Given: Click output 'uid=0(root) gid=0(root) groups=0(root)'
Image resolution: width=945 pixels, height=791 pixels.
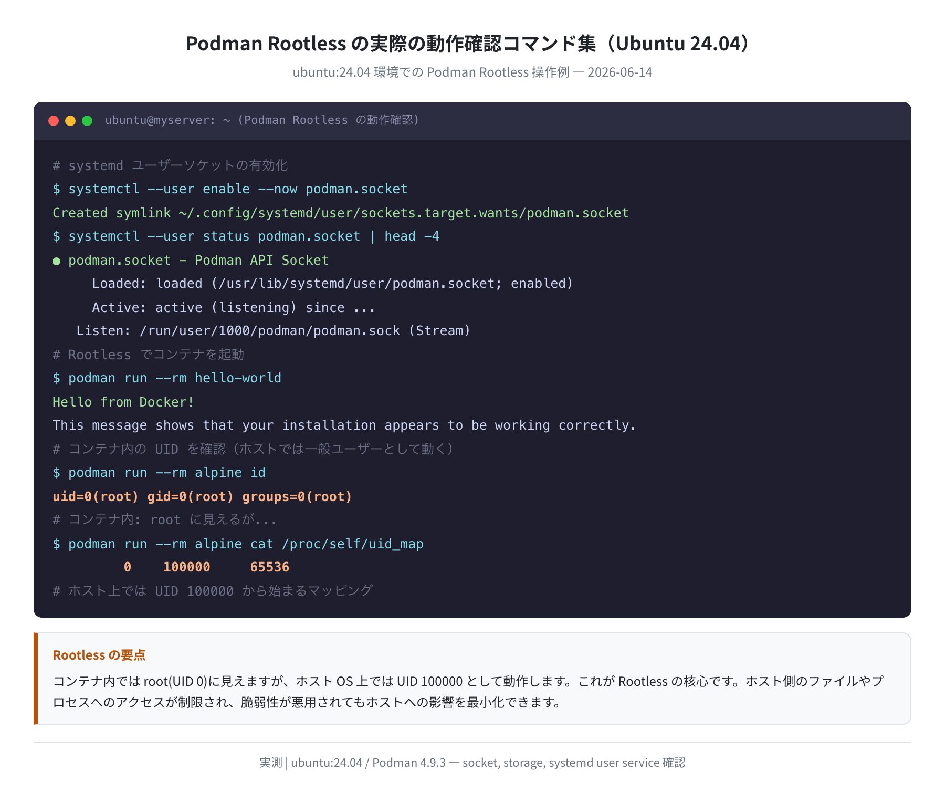Looking at the screenshot, I should click(202, 496).
